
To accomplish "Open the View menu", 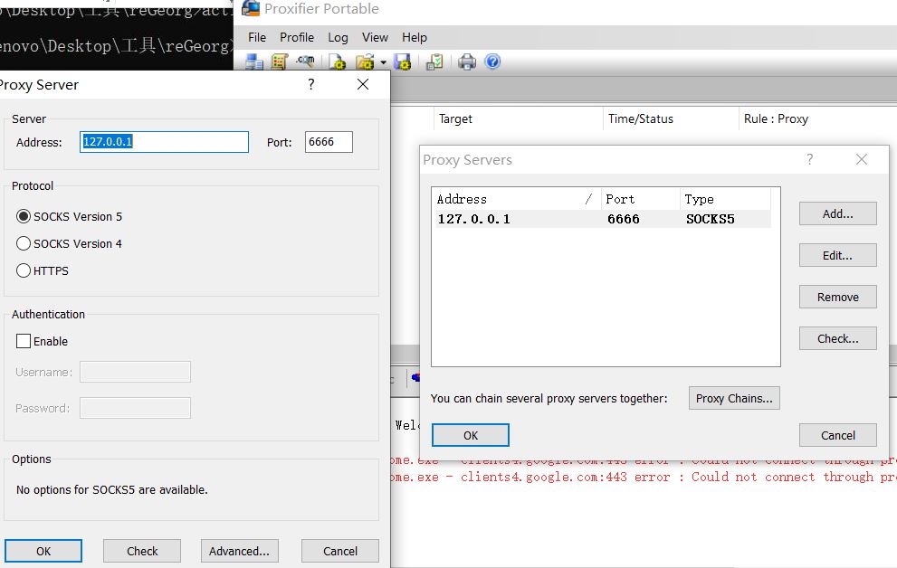I will click(x=375, y=37).
